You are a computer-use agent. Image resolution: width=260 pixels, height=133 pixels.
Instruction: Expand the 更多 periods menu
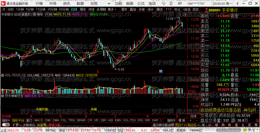pyautogui.click(x=112, y=9)
